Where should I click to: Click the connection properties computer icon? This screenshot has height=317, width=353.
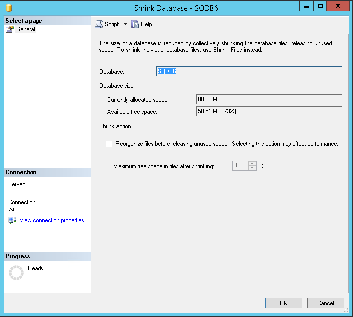(12, 220)
